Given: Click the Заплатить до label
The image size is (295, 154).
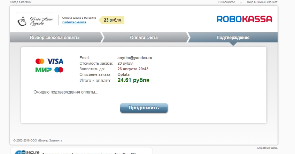Looking at the screenshot, I should 92,69.
